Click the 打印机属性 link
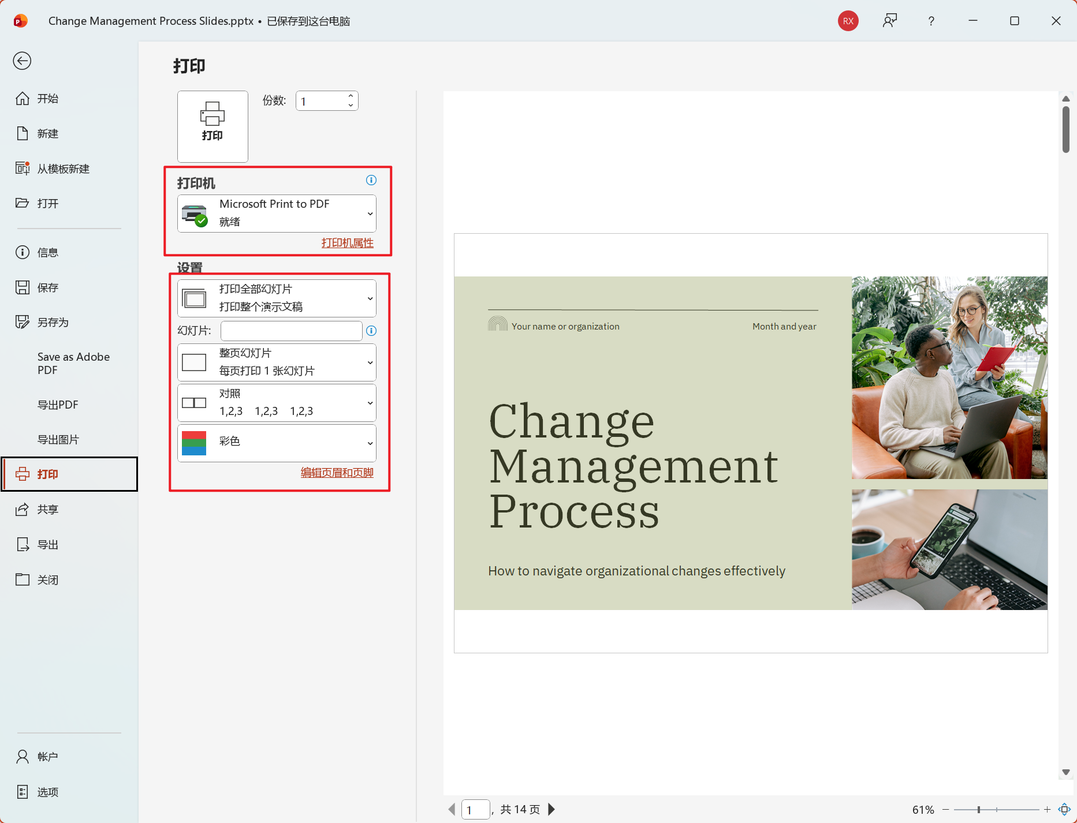This screenshot has height=823, width=1077. (x=346, y=242)
